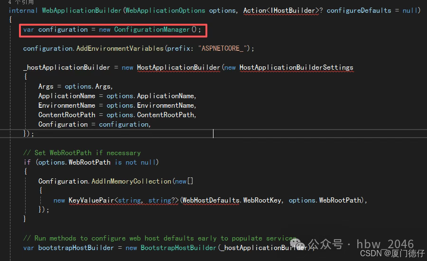Click the WebApplicationOptions parameter type
This screenshot has height=261, width=427.
click(x=165, y=10)
